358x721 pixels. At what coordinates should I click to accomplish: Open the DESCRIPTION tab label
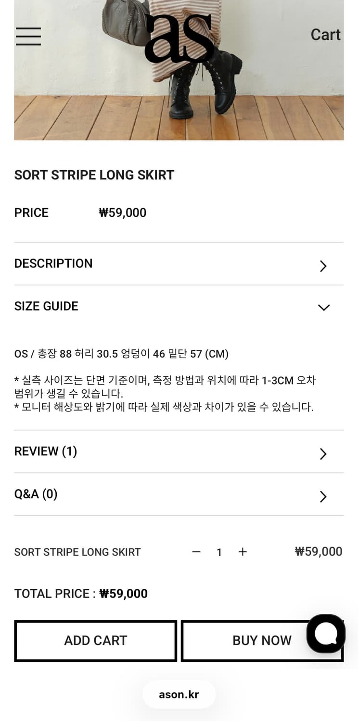[53, 263]
